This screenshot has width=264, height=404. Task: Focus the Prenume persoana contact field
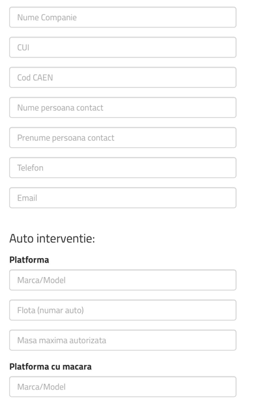tap(123, 137)
